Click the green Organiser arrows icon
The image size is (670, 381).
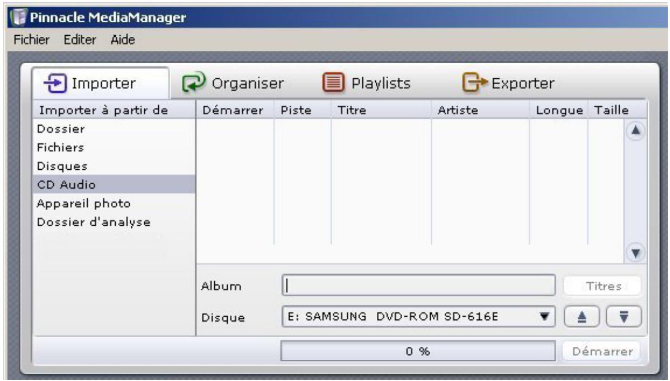click(194, 82)
